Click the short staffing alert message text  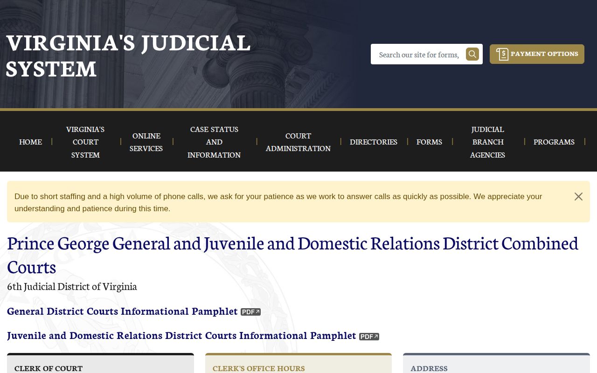click(278, 202)
